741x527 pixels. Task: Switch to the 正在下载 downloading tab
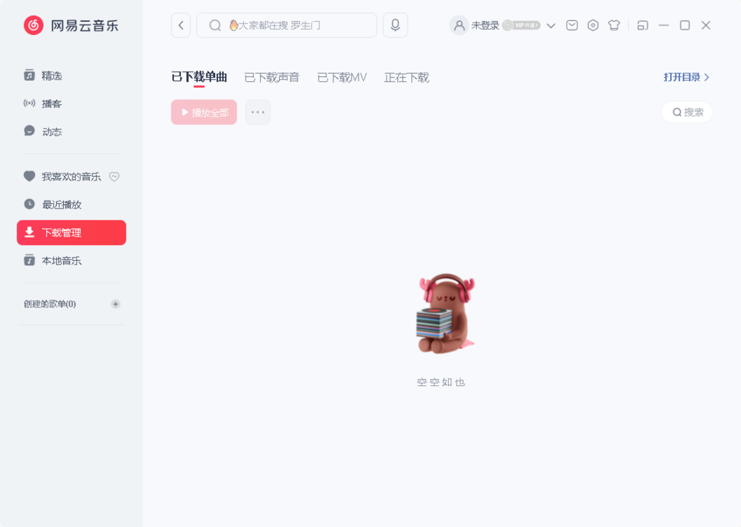click(x=405, y=77)
